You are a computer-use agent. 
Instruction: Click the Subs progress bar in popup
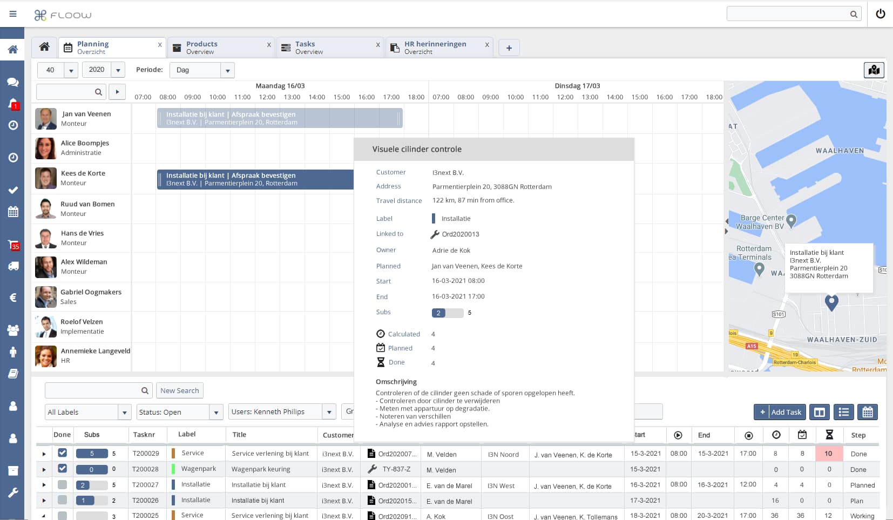pyautogui.click(x=447, y=313)
